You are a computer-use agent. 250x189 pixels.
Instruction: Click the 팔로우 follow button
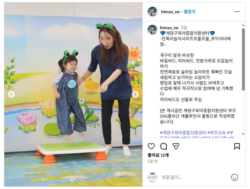tap(189, 12)
